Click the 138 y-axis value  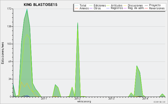(x=9, y=26)
